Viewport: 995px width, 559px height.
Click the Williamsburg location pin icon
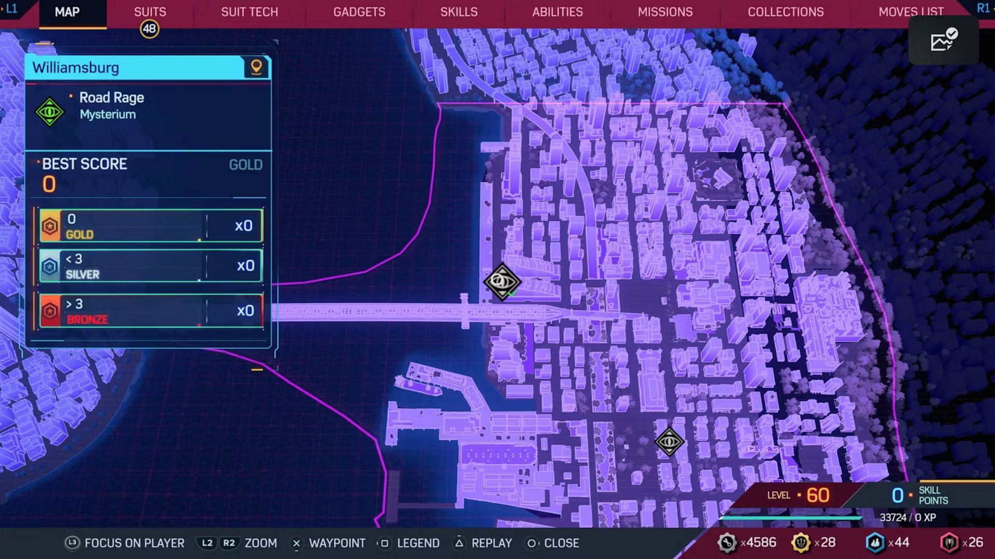pyautogui.click(x=256, y=67)
